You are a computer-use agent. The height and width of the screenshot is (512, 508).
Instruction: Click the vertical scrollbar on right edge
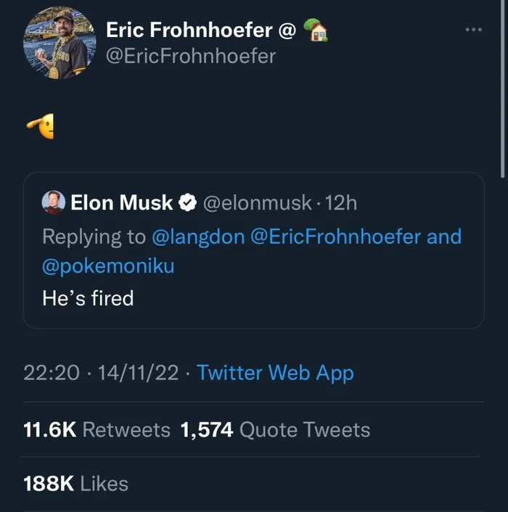[x=503, y=88]
